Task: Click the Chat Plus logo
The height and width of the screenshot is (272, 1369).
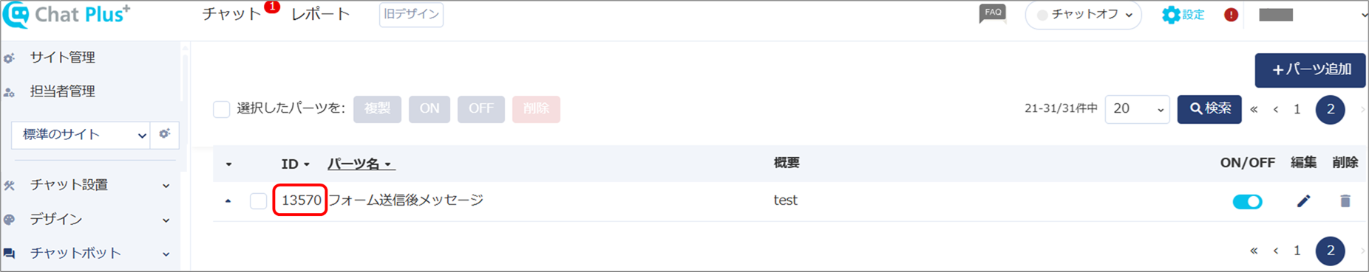Action: click(x=67, y=15)
